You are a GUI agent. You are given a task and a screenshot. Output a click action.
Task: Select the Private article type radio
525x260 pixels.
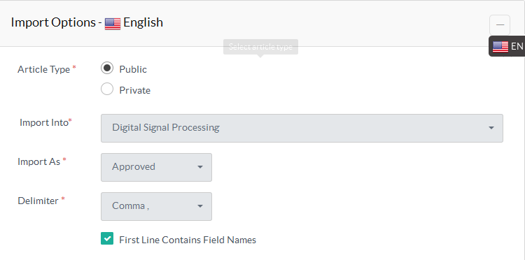[107, 89]
